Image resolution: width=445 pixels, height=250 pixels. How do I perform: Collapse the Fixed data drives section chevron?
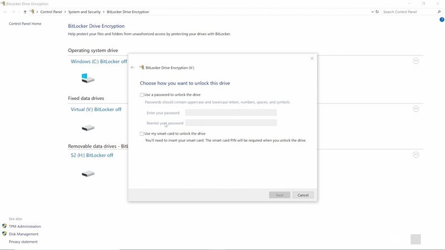416,109
